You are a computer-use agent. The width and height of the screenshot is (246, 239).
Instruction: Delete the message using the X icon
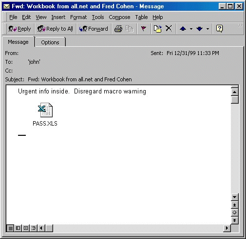(x=169, y=29)
